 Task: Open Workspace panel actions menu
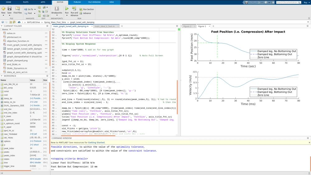[47, 76]
